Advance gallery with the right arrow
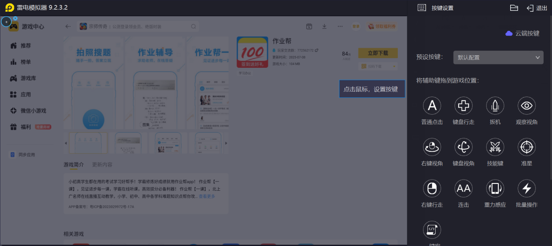Image resolution: width=552 pixels, height=246 pixels. [x=226, y=143]
